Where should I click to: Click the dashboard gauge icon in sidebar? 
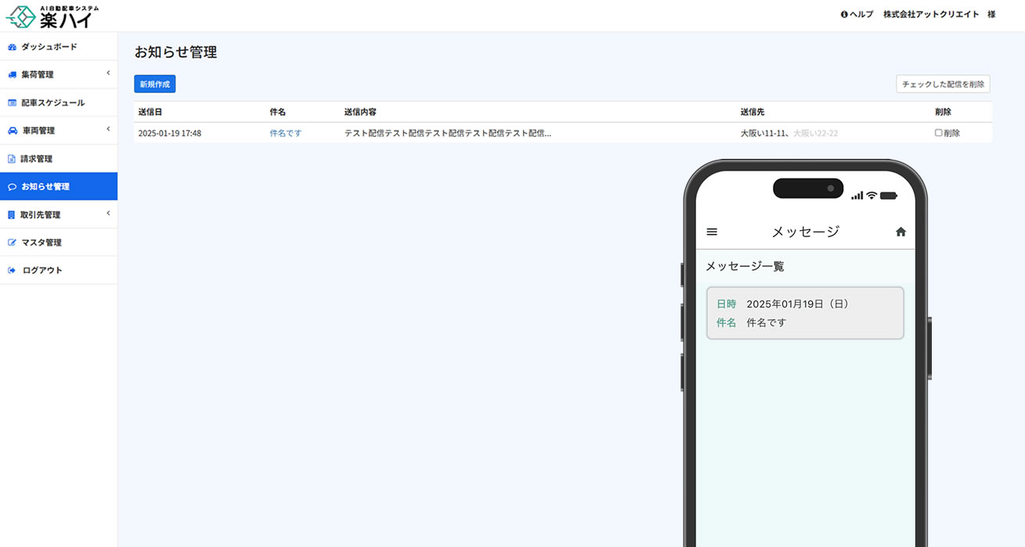click(x=12, y=47)
